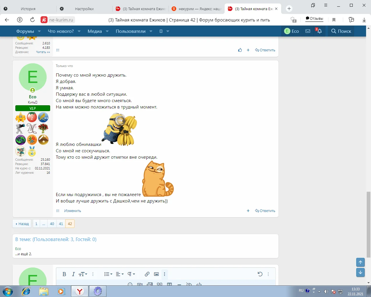371x297 pixels.
Task: Open the Медиа navigation item
Action: [x=95, y=31]
